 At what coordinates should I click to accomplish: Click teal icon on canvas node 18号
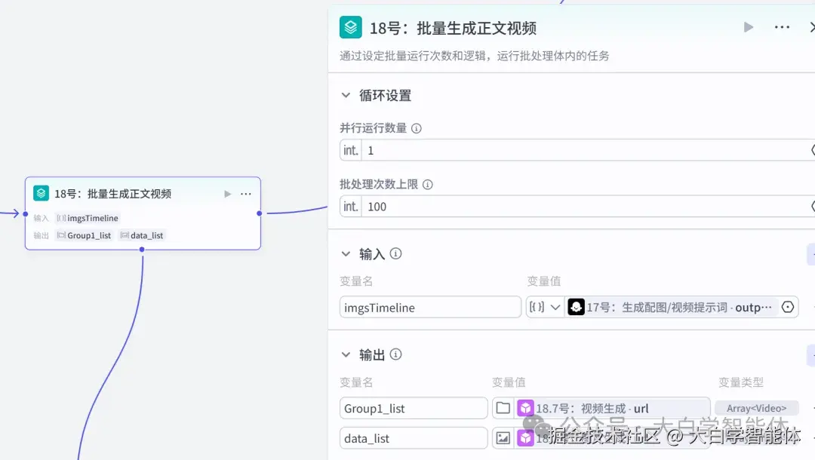pyautogui.click(x=40, y=193)
